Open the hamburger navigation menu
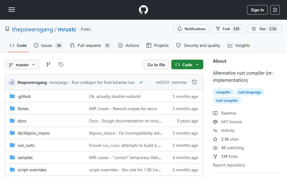Image resolution: width=287 pixels, height=179 pixels. coord(12,10)
